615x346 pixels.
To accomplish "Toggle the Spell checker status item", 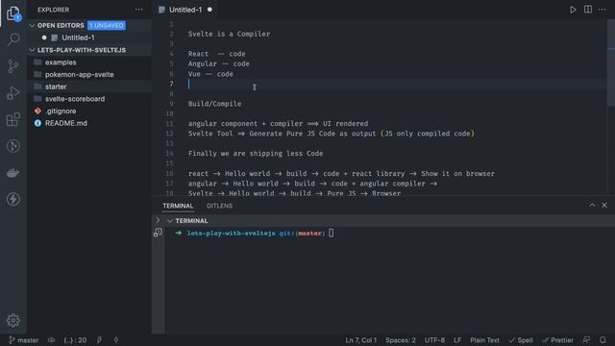I will 521,340.
